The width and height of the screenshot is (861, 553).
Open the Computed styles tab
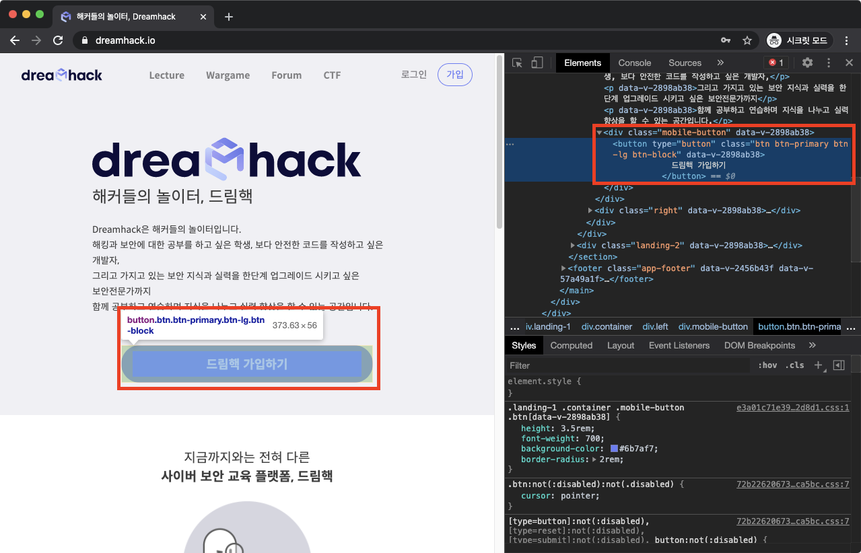click(571, 345)
